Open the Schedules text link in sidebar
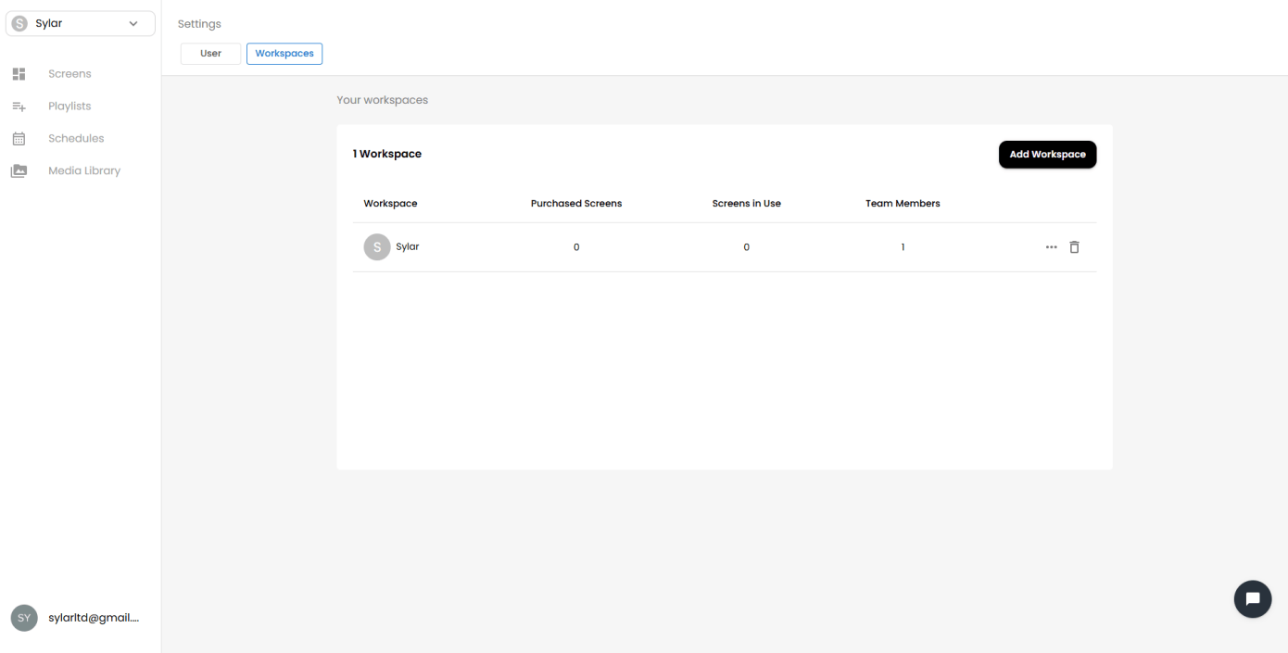 tap(76, 139)
